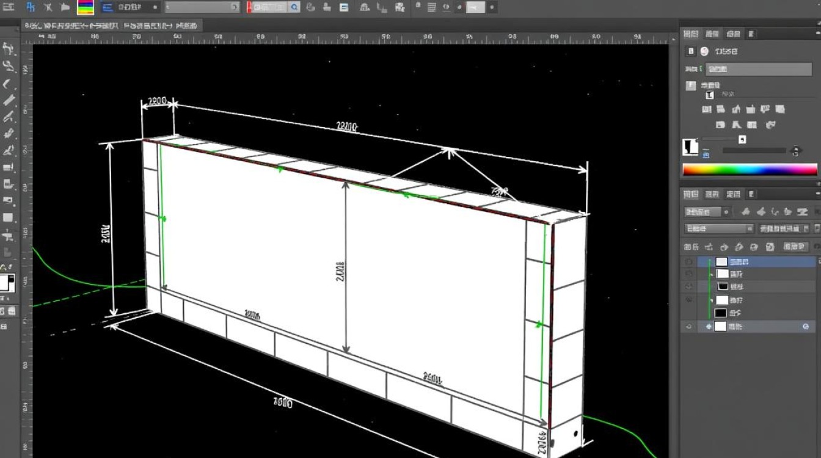Open the third tab of the upper right panel

tap(734, 34)
